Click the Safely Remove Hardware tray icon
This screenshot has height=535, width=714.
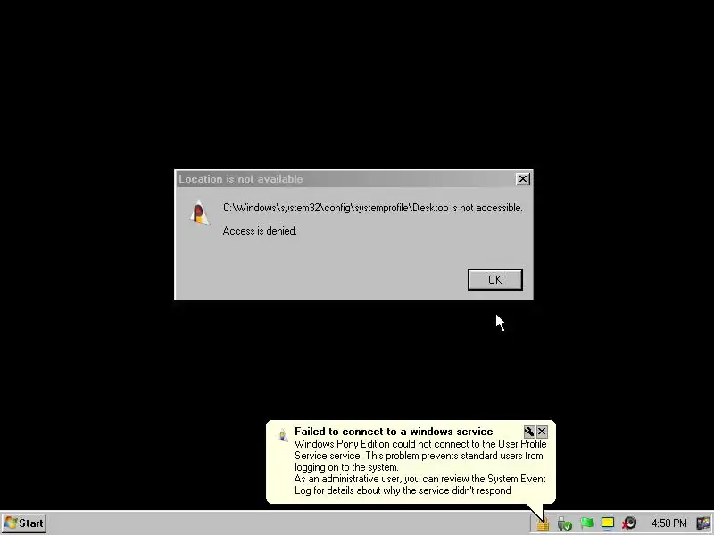(x=564, y=523)
